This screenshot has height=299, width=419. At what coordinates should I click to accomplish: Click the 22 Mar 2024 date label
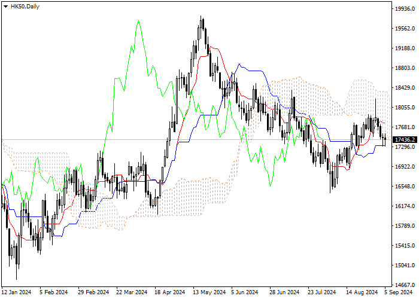click(132, 292)
